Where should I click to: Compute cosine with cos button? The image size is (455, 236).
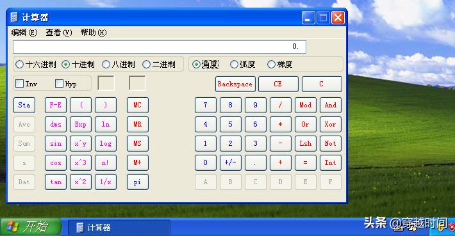tap(56, 162)
